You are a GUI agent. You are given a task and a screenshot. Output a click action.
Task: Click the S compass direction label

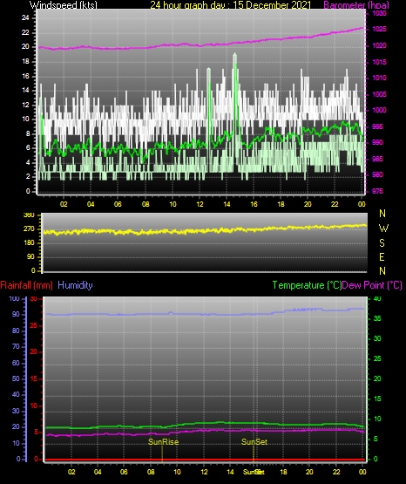point(382,243)
